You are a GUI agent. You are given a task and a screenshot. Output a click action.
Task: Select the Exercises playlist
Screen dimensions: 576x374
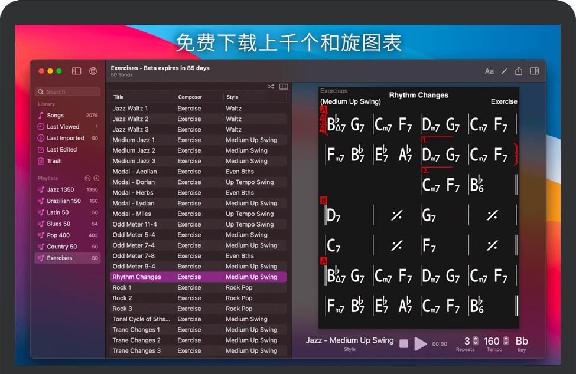pyautogui.click(x=67, y=258)
